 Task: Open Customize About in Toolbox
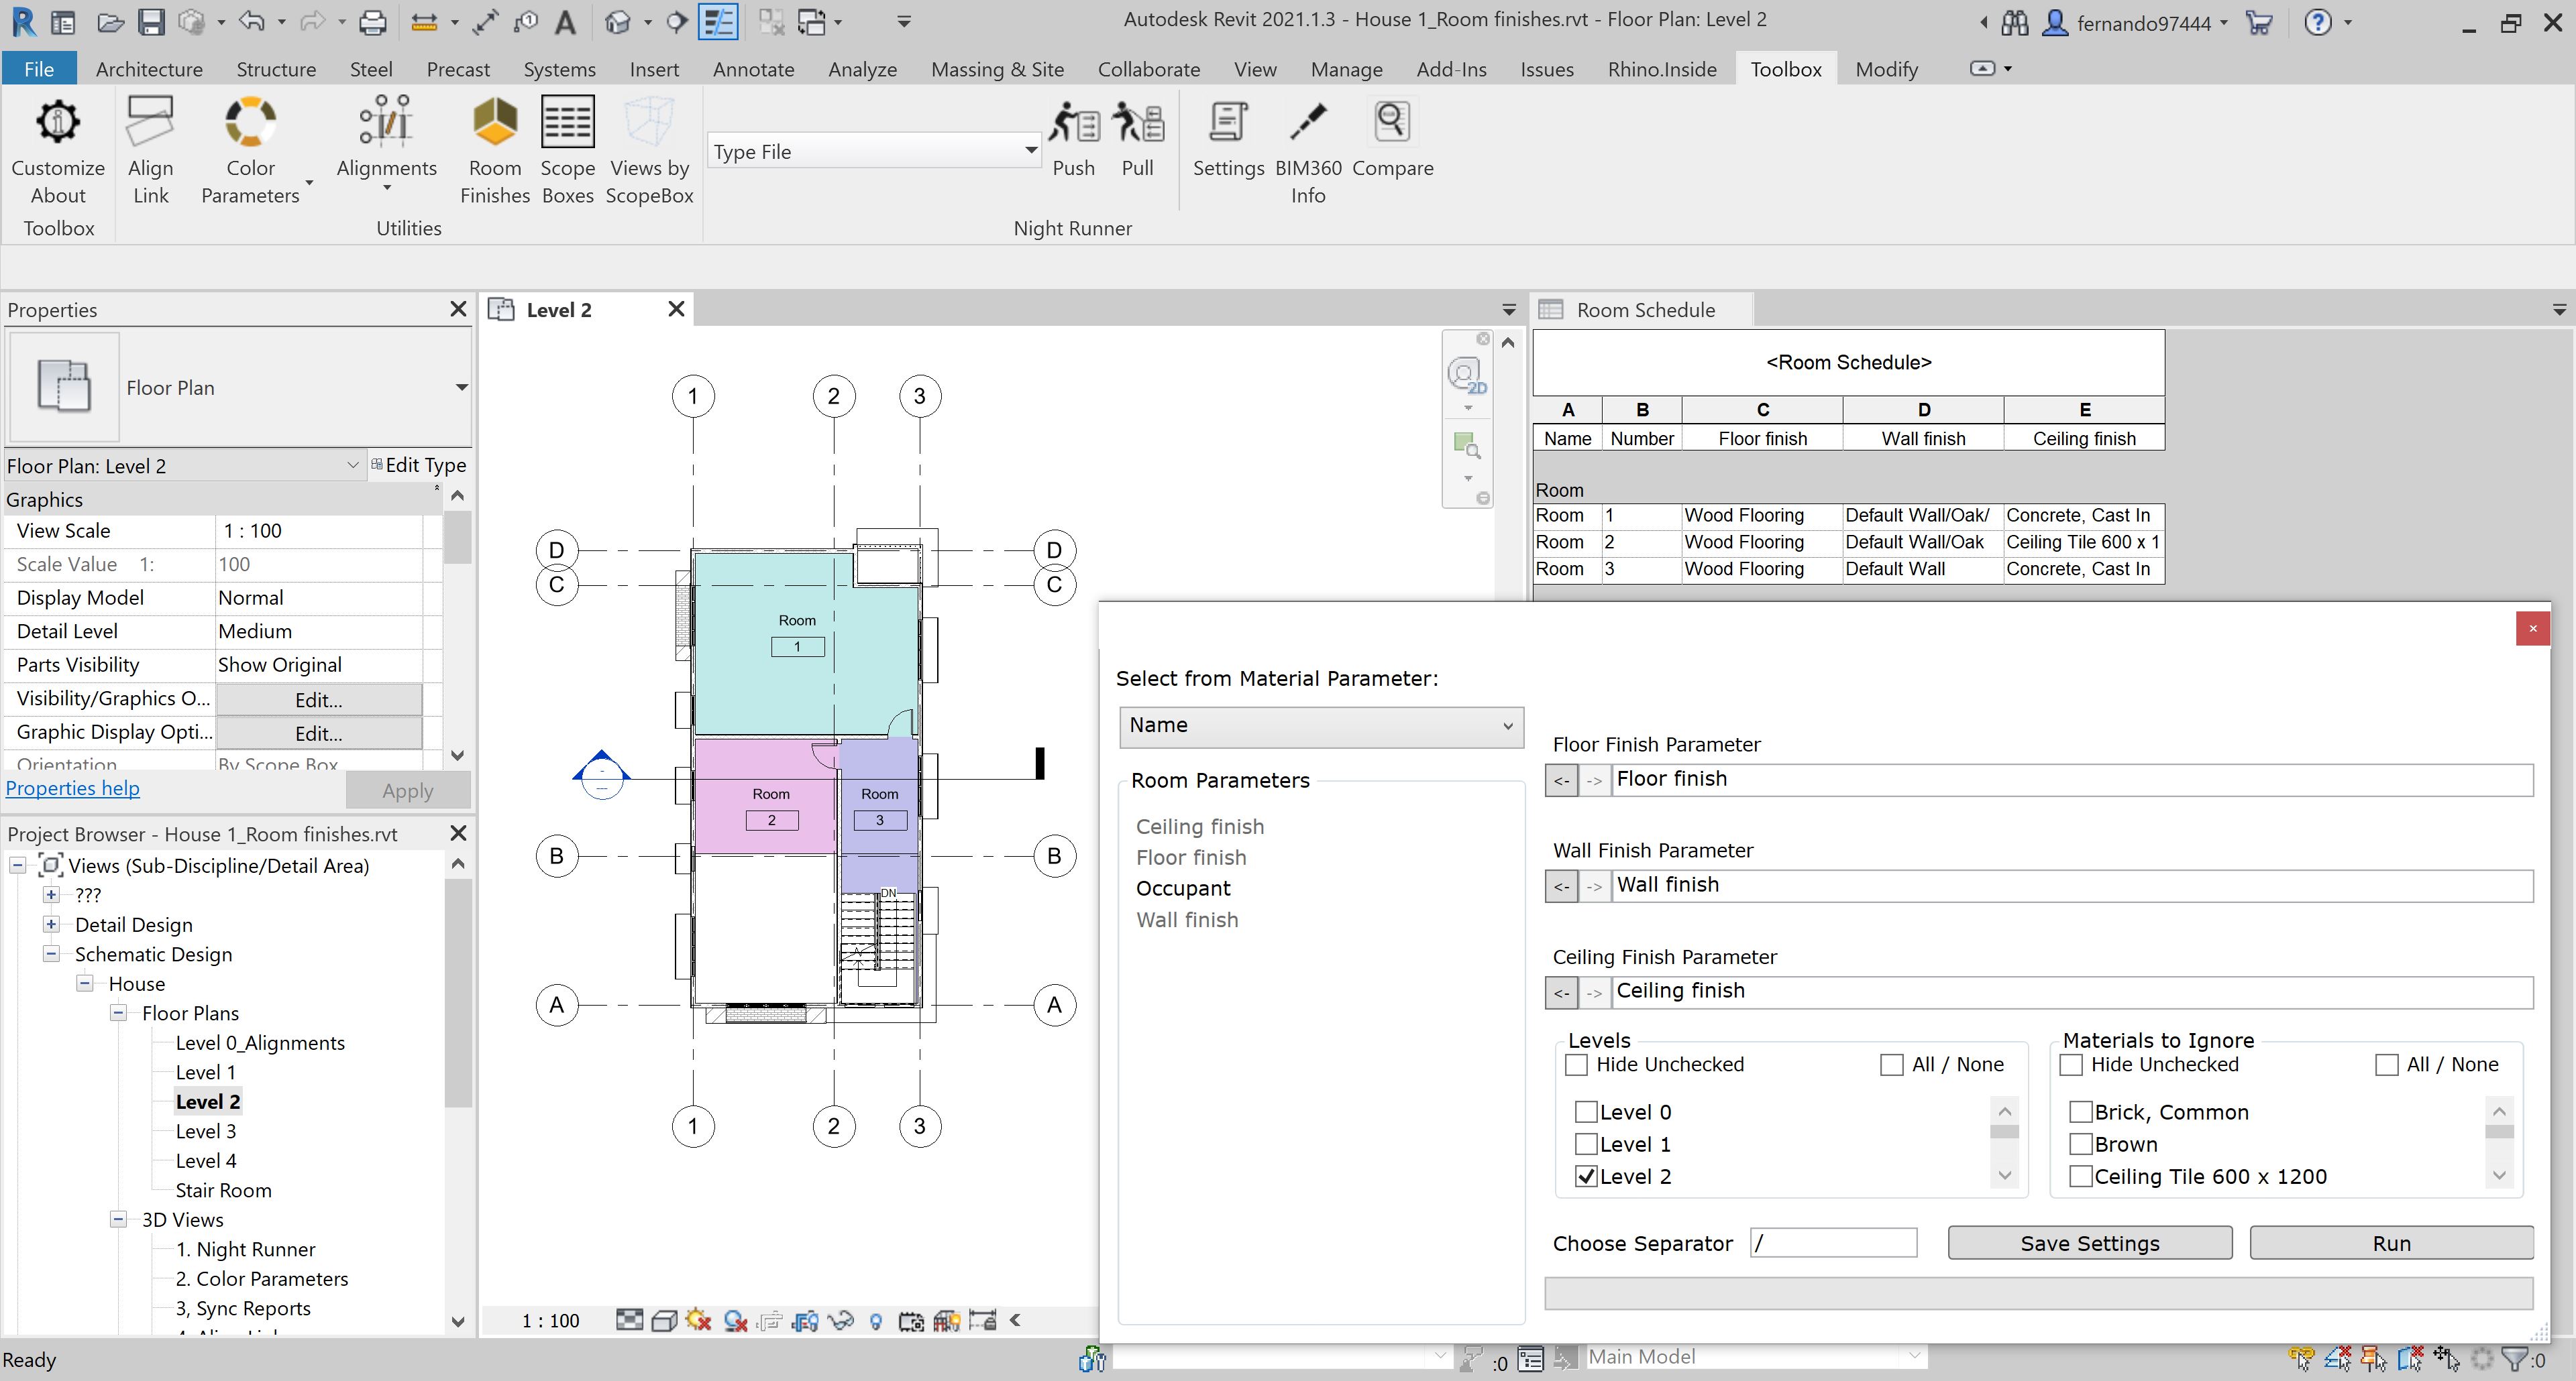[x=58, y=151]
